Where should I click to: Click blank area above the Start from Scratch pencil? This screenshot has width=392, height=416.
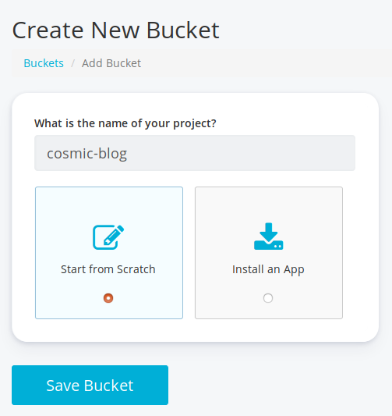point(109,205)
